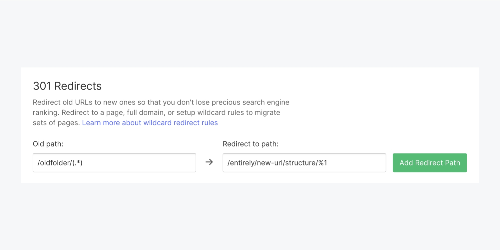Click the "/oldfolder/(.*)" text in Old path
The height and width of the screenshot is (250, 500).
(x=60, y=163)
